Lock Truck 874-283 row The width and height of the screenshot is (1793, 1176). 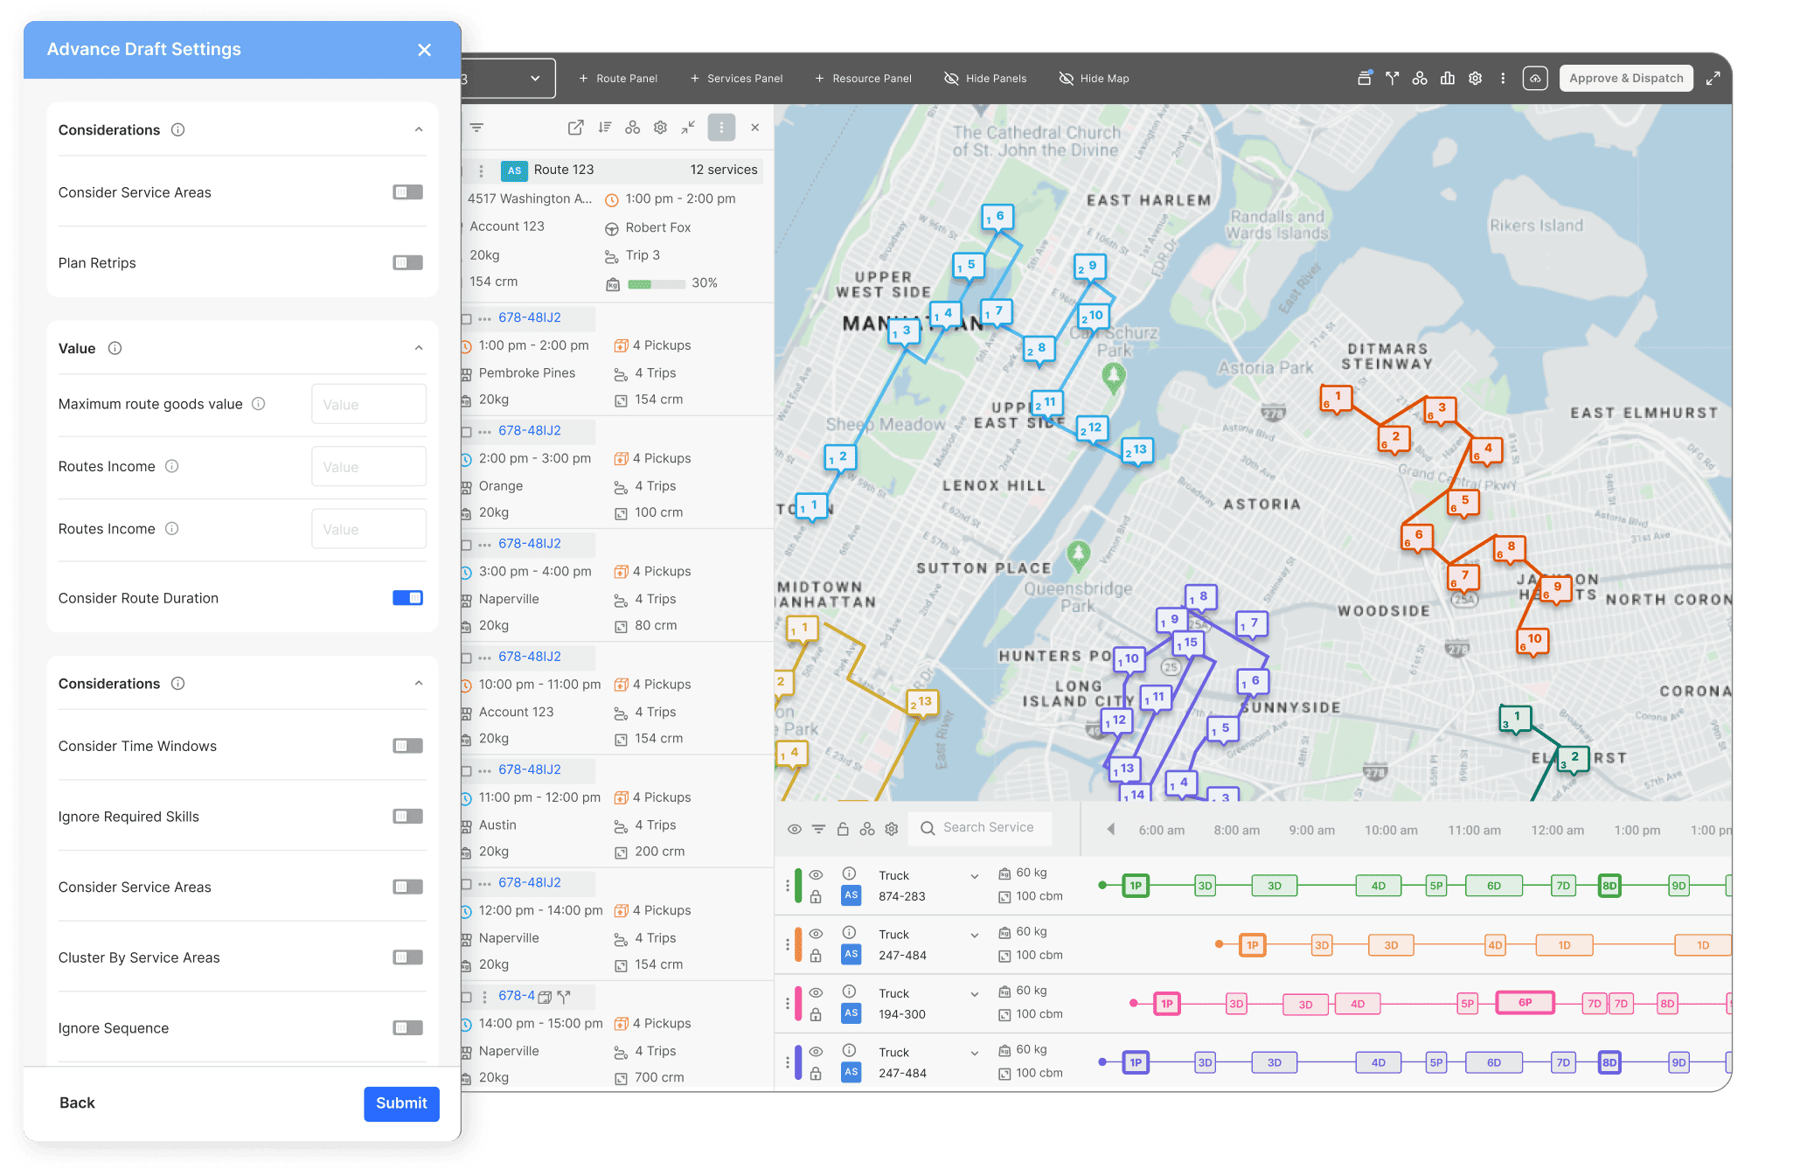coord(816,896)
